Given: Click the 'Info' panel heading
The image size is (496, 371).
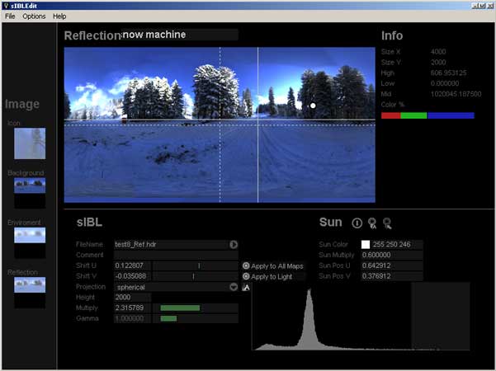Looking at the screenshot, I should pos(392,35).
